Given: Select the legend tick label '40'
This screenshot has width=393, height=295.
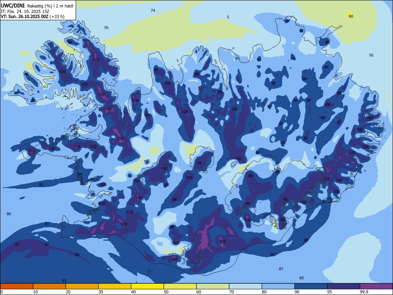Looking at the screenshot, I should pyautogui.click(x=133, y=292).
